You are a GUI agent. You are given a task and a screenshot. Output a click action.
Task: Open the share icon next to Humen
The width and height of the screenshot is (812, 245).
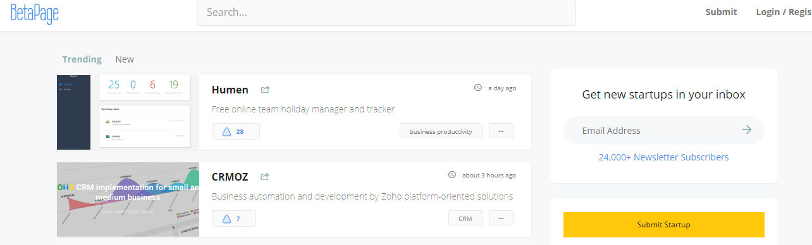[x=265, y=90]
